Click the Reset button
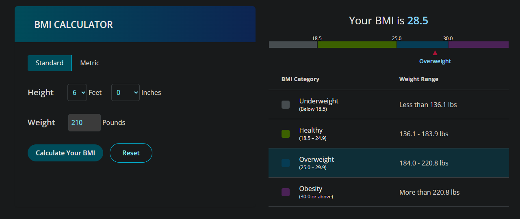520x219 pixels. (131, 153)
